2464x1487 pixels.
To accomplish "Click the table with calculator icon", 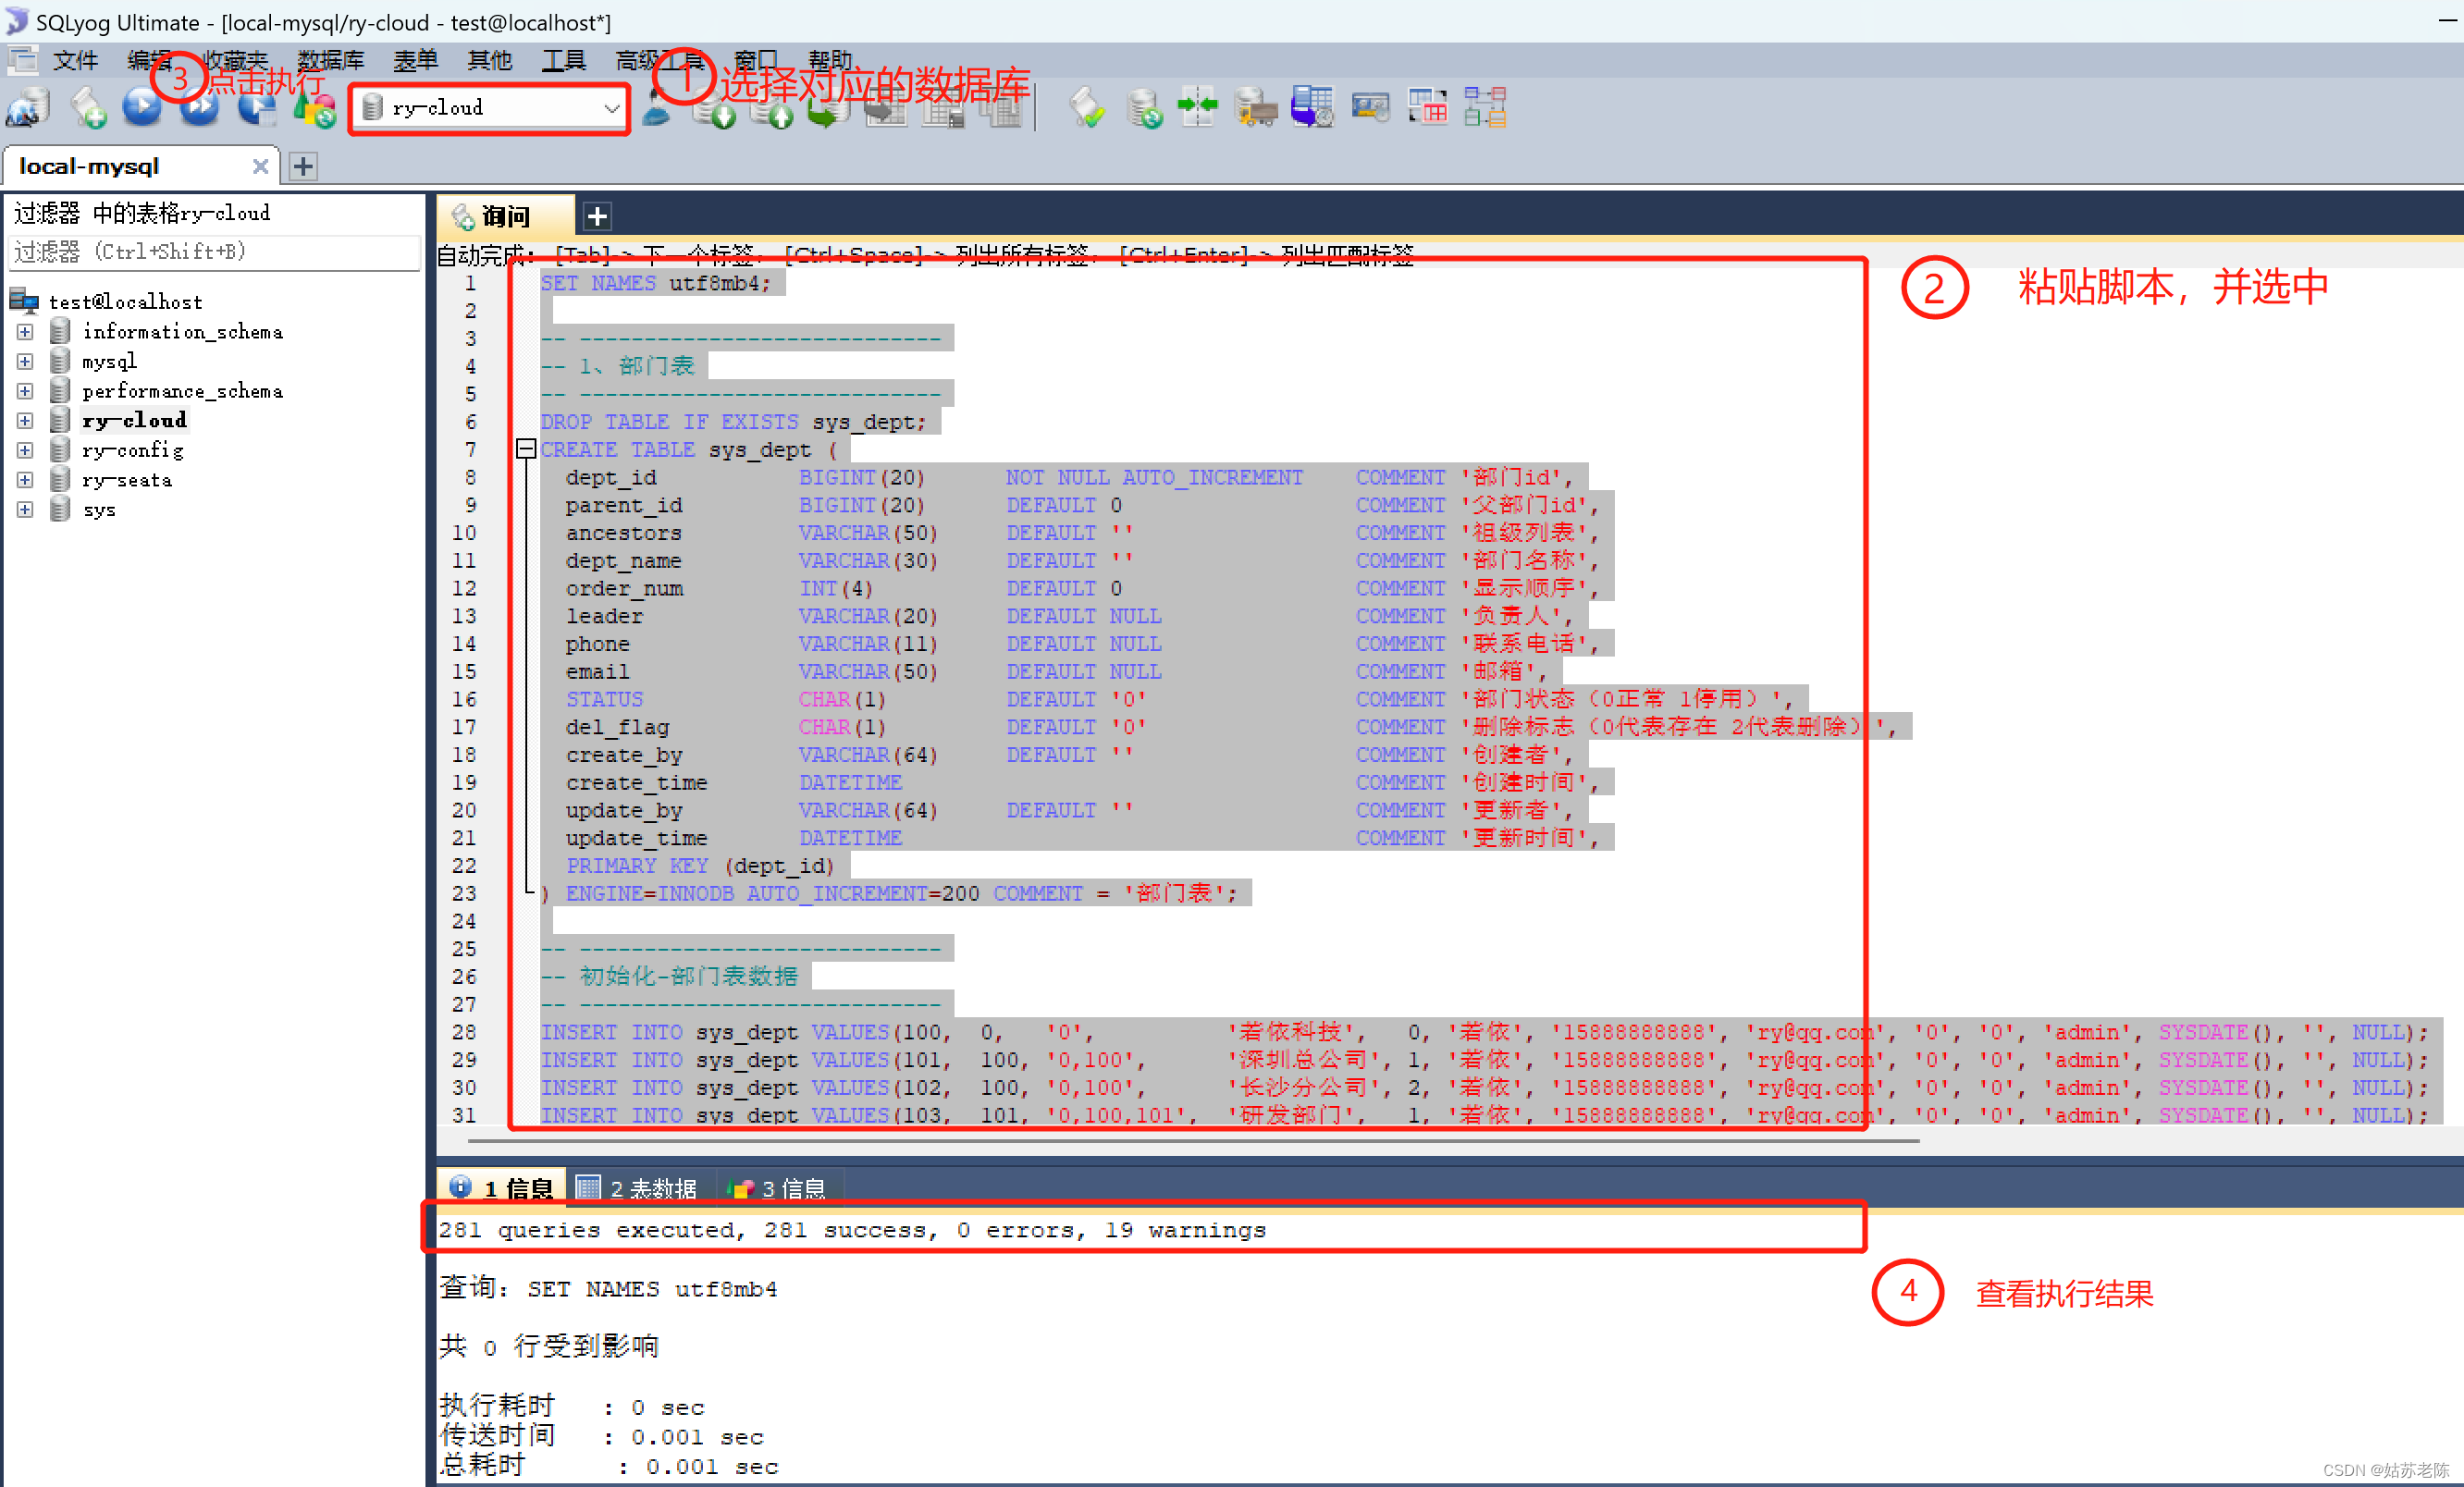I will click(x=943, y=107).
